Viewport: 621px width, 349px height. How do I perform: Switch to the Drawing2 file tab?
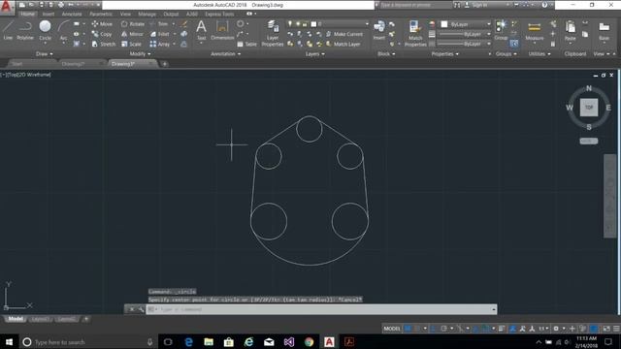74,64
